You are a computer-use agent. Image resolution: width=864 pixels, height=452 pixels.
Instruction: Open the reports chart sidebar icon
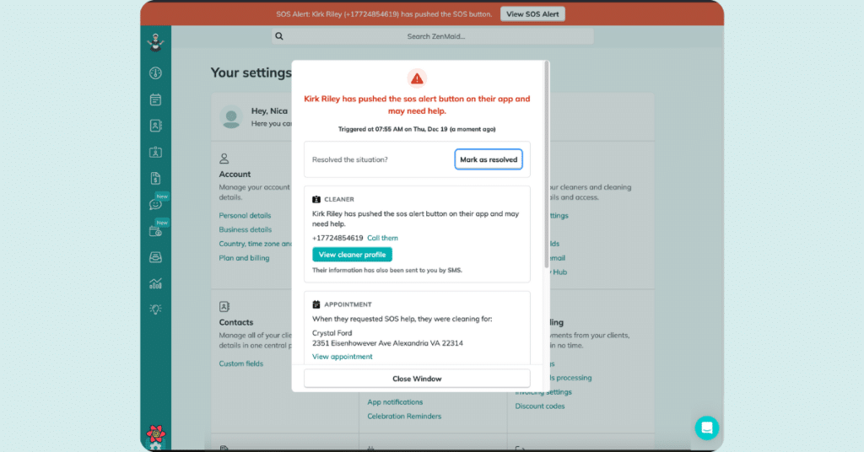[x=155, y=283]
